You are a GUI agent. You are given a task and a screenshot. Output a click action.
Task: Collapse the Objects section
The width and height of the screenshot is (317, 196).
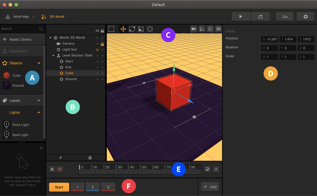tap(39, 63)
